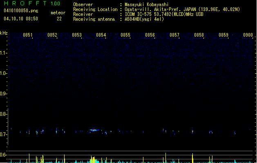Click the 0852 time axis label
Image resolution: width=257 pixels, height=163 pixels.
coord(52,35)
